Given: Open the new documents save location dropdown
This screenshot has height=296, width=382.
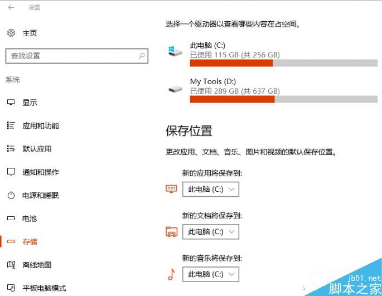Looking at the screenshot, I should [x=210, y=232].
